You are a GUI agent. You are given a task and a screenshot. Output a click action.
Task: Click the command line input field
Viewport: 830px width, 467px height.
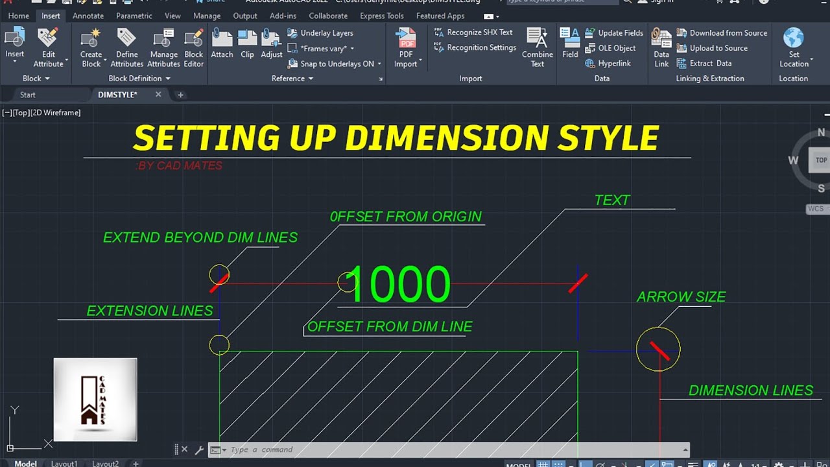point(447,449)
